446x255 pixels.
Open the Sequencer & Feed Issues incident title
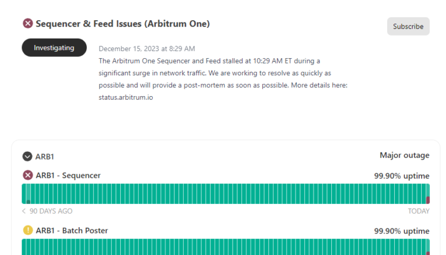123,24
